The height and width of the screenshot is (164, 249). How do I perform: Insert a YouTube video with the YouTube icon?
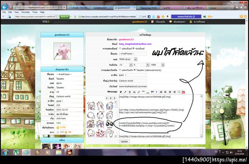click(183, 92)
